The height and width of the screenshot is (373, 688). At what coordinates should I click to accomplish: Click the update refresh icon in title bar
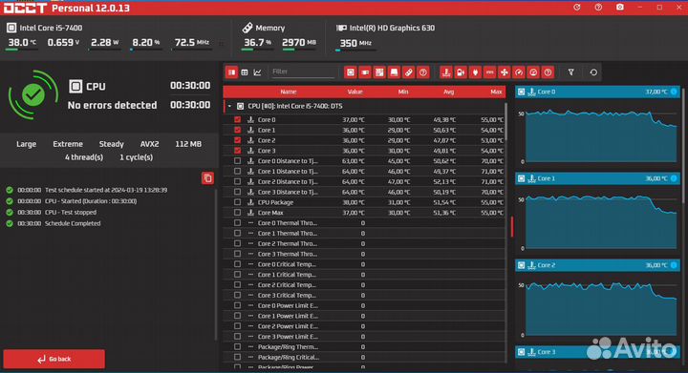pyautogui.click(x=576, y=8)
